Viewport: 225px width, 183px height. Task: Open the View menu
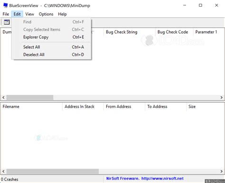click(29, 14)
